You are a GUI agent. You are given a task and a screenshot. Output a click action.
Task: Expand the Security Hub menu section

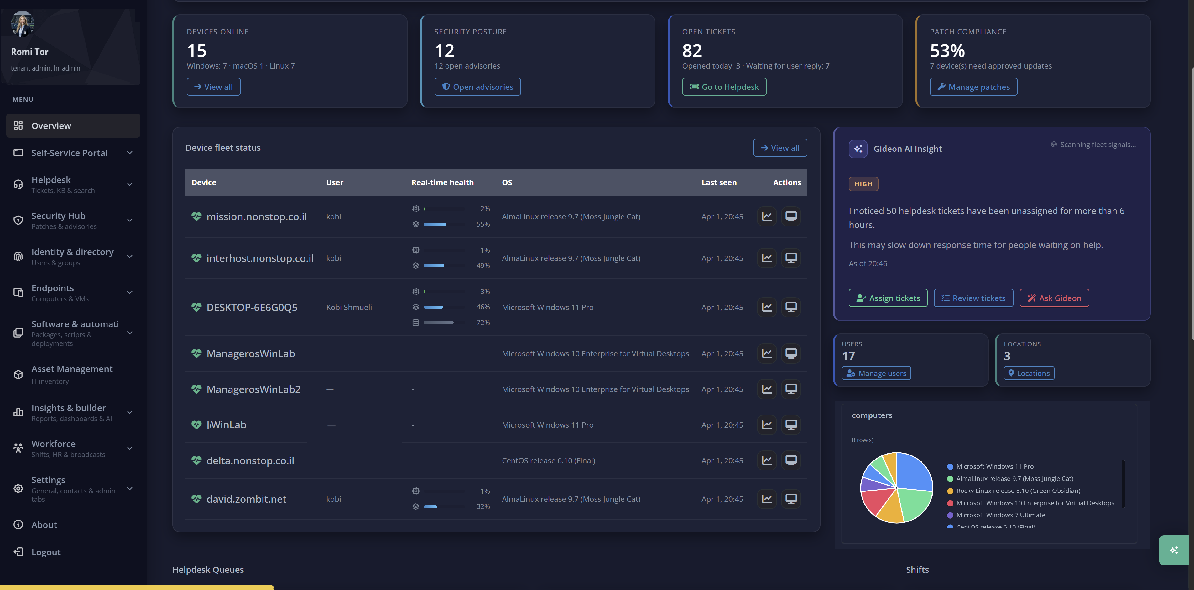pyautogui.click(x=130, y=220)
